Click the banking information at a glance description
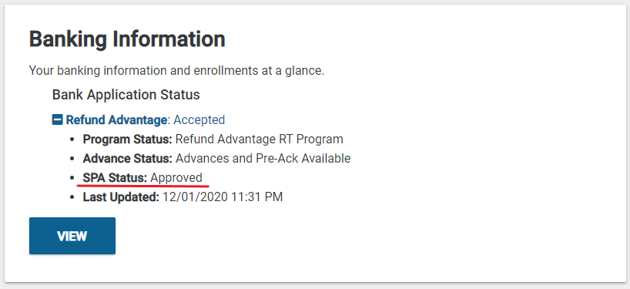The height and width of the screenshot is (289, 630). [x=177, y=71]
